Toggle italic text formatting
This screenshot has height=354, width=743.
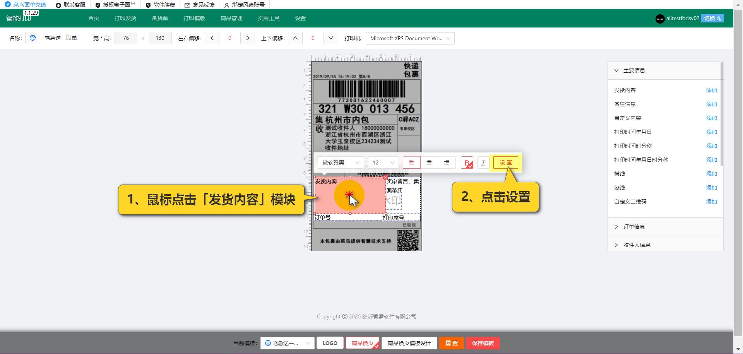(483, 163)
